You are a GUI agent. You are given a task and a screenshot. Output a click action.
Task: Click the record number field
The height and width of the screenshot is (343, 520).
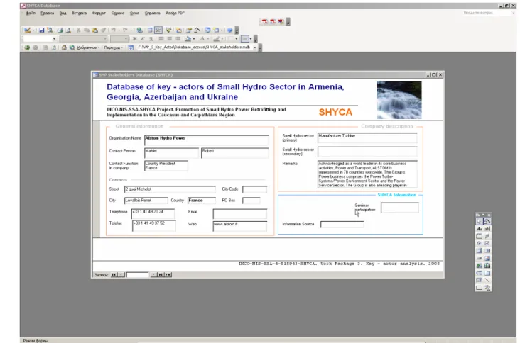pyautogui.click(x=137, y=274)
